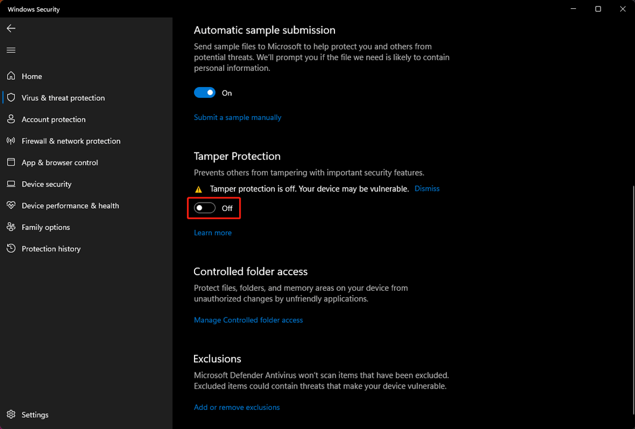Click the Family options people icon

pyautogui.click(x=11, y=226)
